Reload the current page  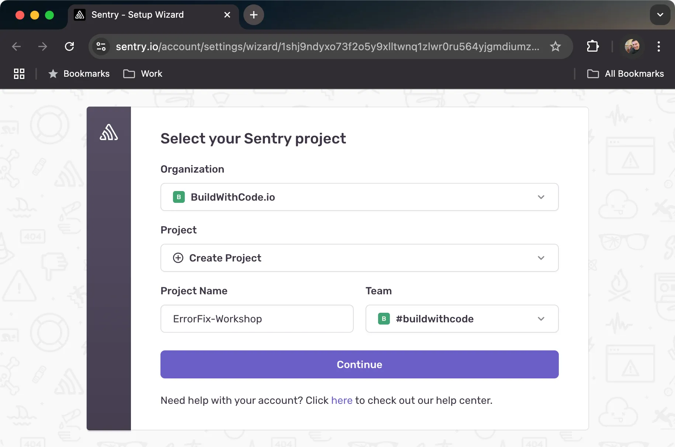pos(70,46)
